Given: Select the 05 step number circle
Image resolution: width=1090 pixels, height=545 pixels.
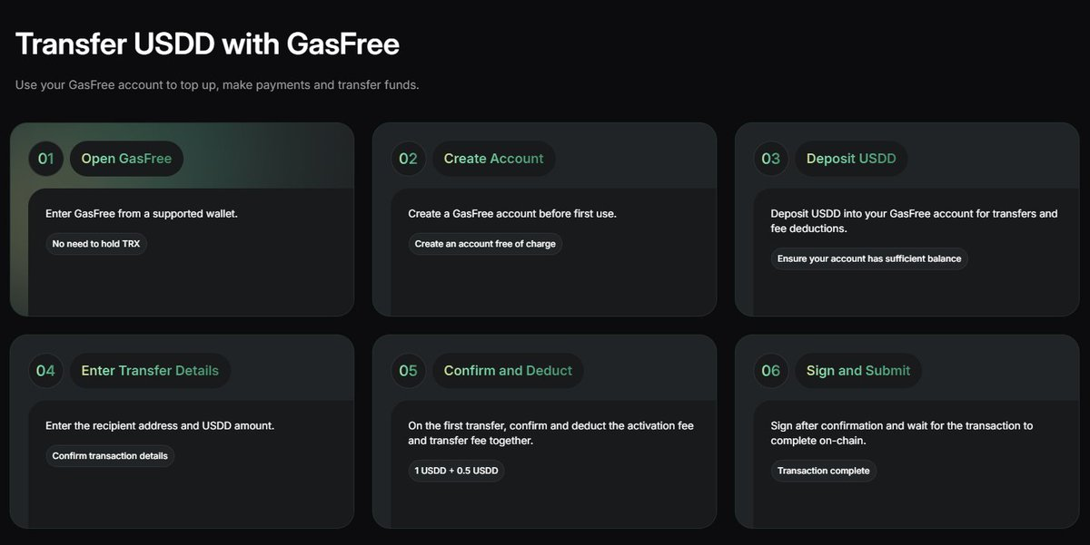Looking at the screenshot, I should (x=408, y=371).
